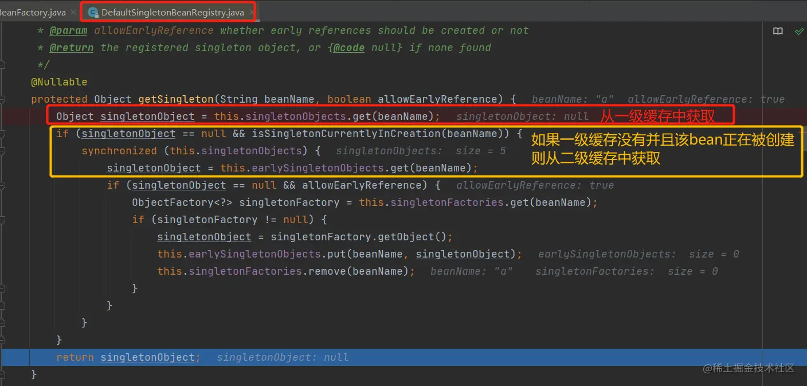Click the @return Javadoc tag
Viewport: 807px width, 386px height.
[x=72, y=48]
